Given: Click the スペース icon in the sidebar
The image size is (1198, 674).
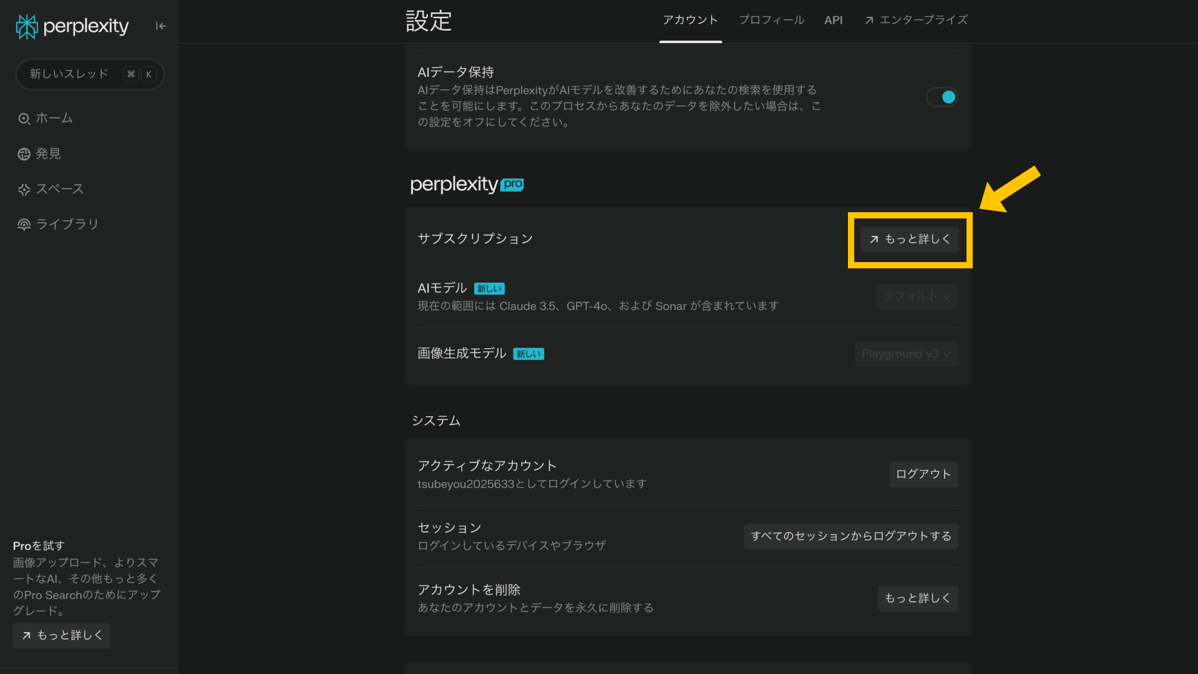Looking at the screenshot, I should pos(24,188).
